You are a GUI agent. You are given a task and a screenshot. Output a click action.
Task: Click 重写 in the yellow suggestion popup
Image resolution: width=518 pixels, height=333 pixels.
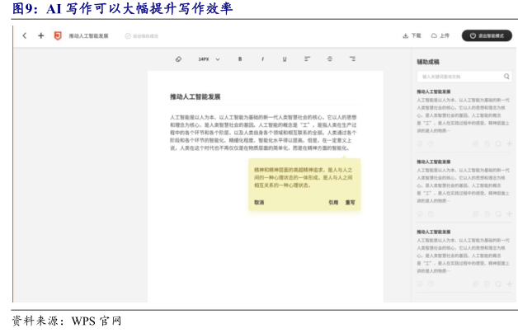(x=350, y=202)
